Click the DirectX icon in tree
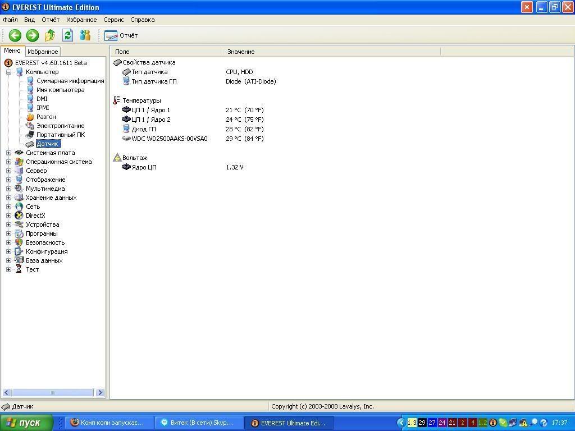Screen dimensions: 575x431 point(19,215)
